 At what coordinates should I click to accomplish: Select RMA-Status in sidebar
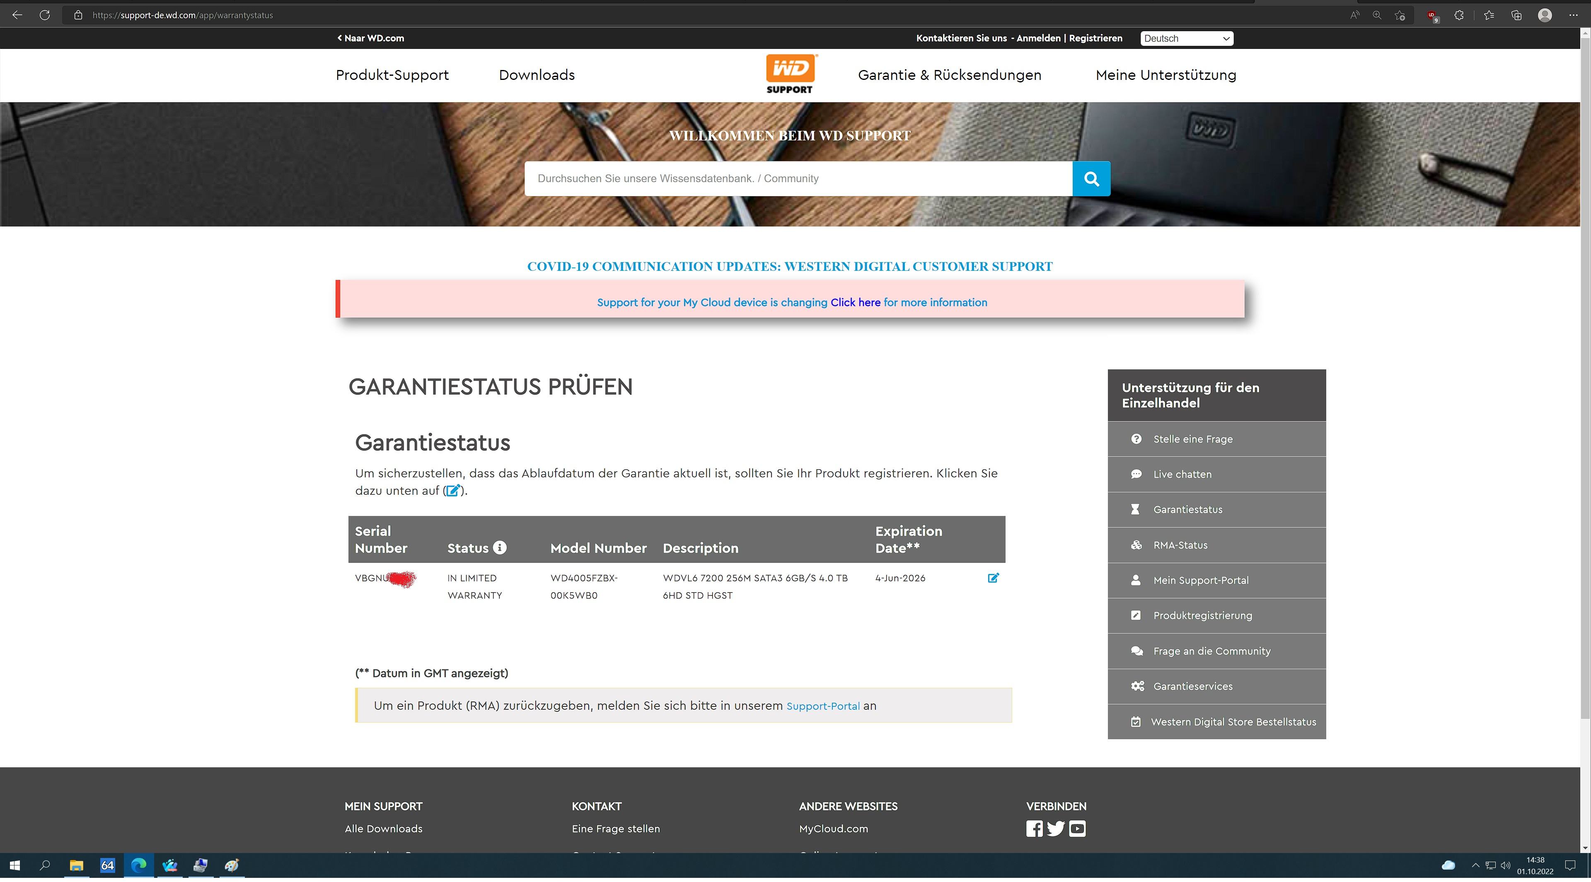coord(1217,545)
